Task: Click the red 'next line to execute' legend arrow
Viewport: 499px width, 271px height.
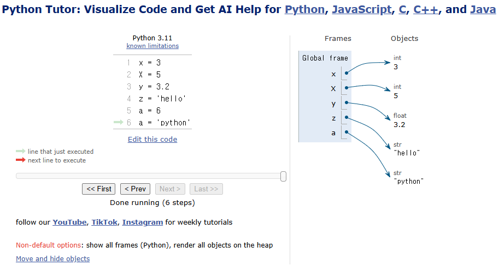Action: (21, 160)
